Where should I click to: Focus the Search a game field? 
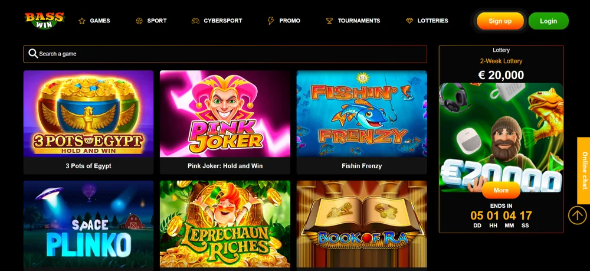pyautogui.click(x=225, y=54)
